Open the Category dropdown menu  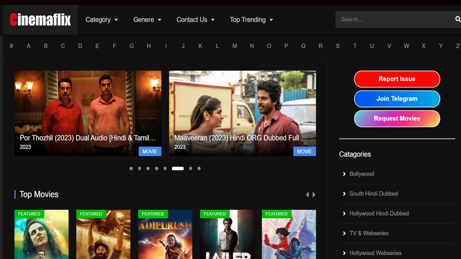pyautogui.click(x=102, y=20)
